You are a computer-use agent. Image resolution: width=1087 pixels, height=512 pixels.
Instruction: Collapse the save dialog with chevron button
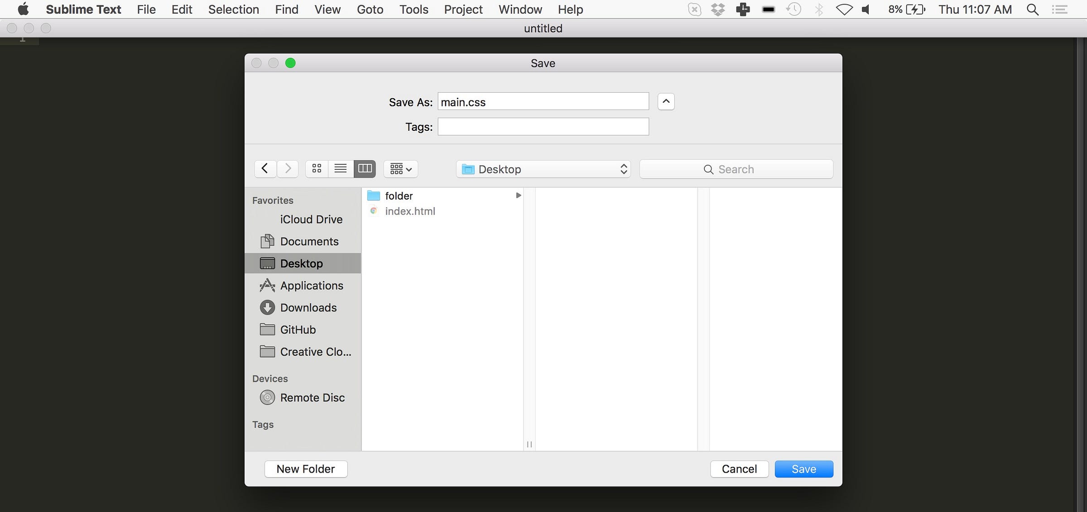click(666, 101)
